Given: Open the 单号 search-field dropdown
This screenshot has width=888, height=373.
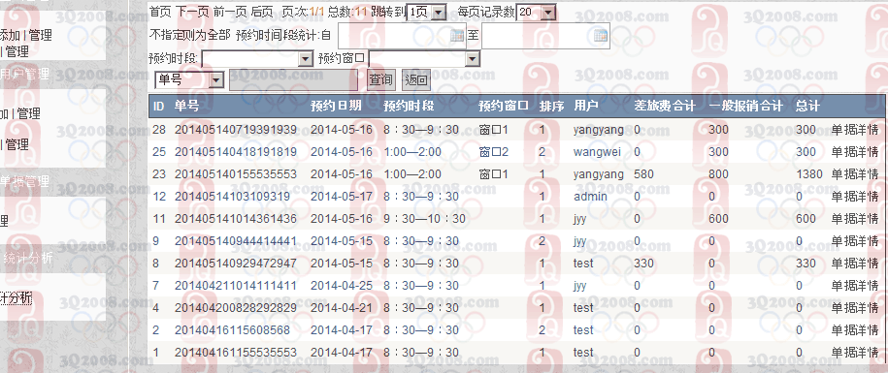Looking at the screenshot, I should pyautogui.click(x=216, y=80).
